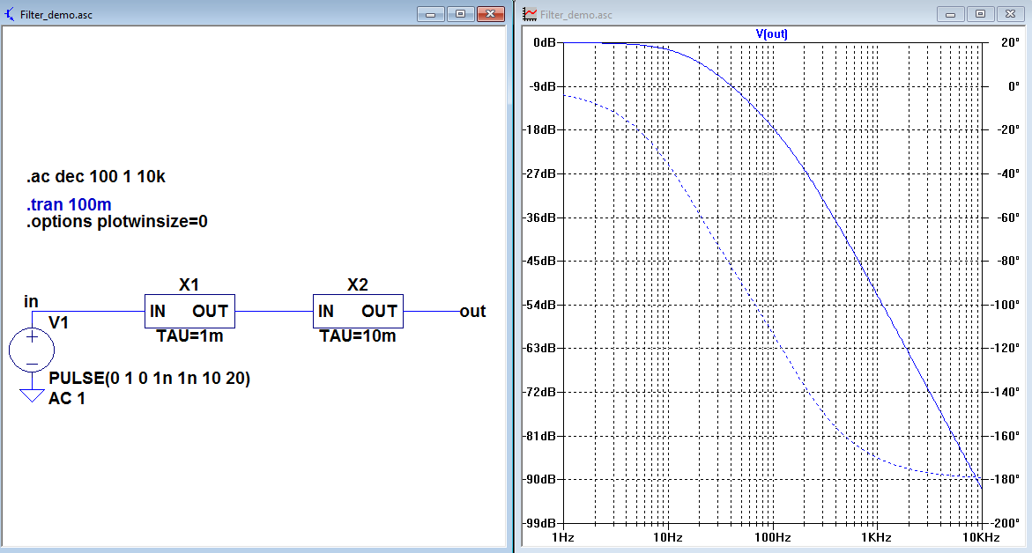Select the .tran 100m comment text
This screenshot has width=1032, height=553.
pos(69,204)
